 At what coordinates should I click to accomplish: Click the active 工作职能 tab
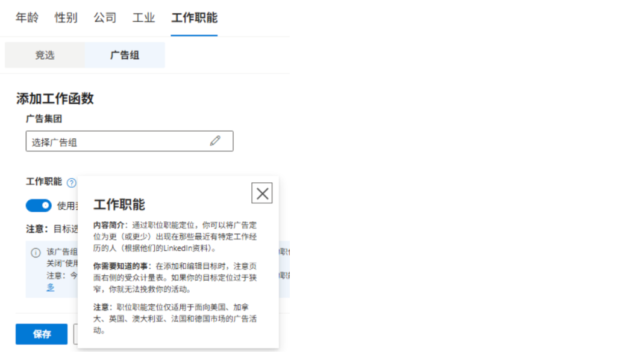(x=194, y=18)
